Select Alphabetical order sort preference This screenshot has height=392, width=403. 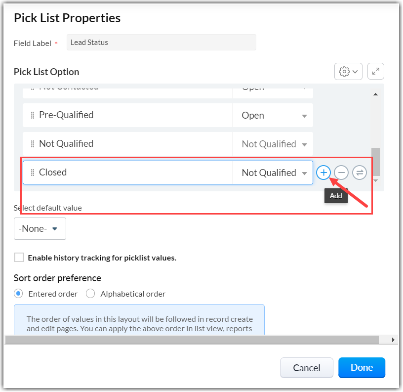point(90,294)
